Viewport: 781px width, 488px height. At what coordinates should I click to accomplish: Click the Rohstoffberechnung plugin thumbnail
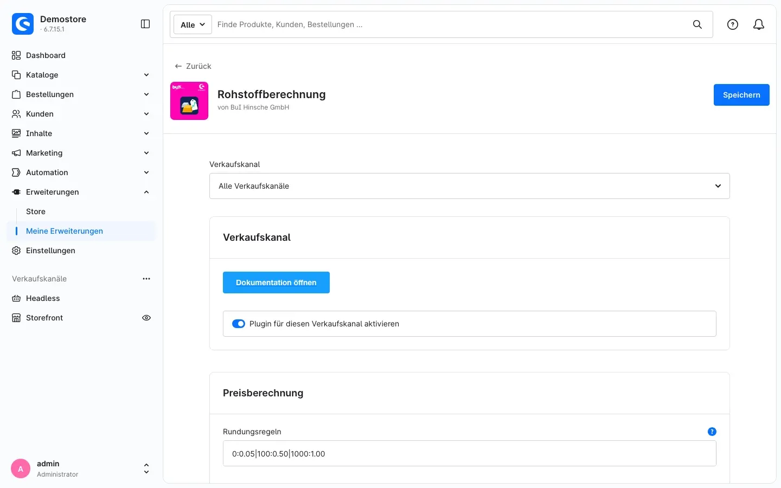click(189, 101)
